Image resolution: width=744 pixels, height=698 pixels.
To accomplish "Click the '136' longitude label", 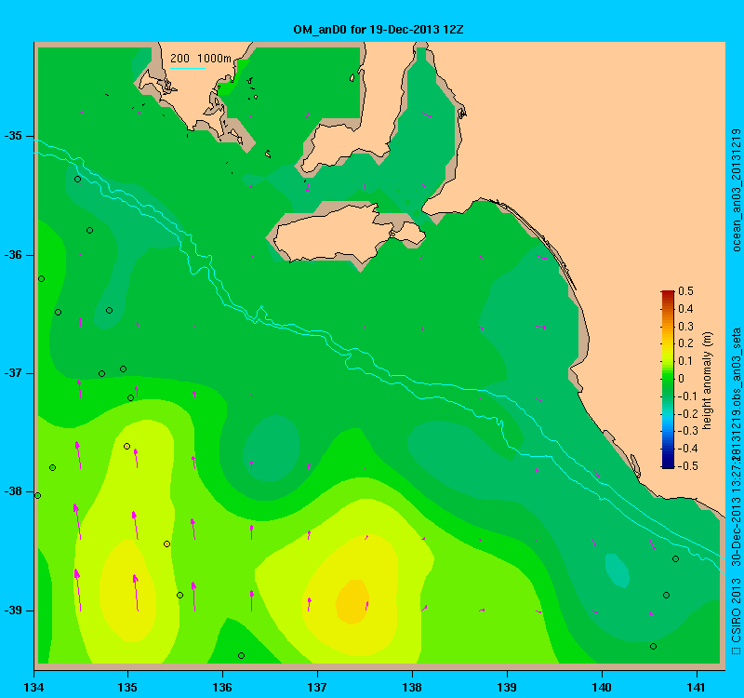I will coord(222,687).
